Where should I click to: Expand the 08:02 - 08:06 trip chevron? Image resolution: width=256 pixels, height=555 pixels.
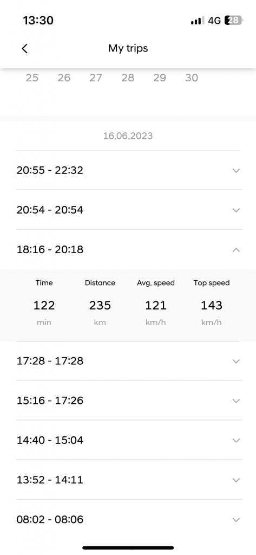[236, 520]
